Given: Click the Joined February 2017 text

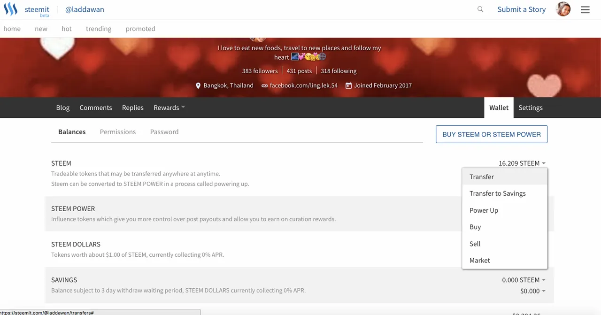Looking at the screenshot, I should point(383,85).
